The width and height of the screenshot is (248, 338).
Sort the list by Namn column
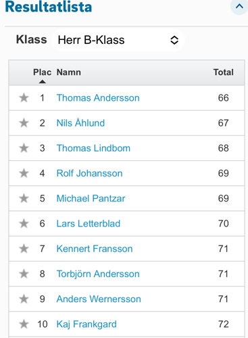[69, 72]
